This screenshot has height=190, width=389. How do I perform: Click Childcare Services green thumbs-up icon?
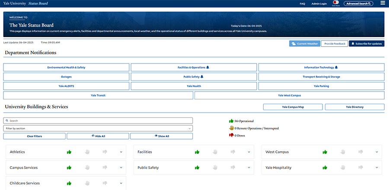tap(69, 184)
